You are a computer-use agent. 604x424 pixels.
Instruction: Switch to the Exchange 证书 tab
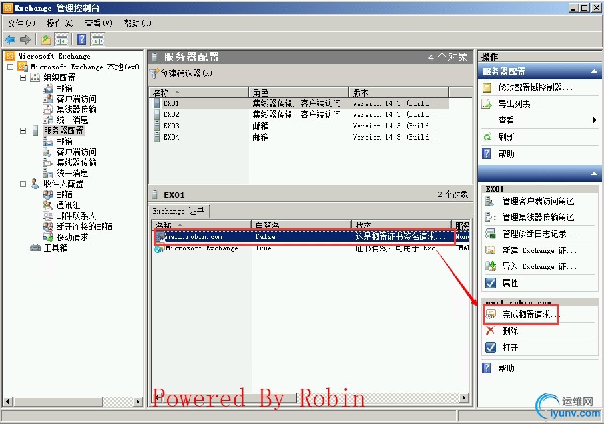click(x=178, y=211)
